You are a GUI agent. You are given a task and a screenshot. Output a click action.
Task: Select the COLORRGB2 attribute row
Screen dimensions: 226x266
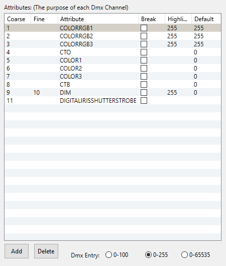(x=112, y=36)
